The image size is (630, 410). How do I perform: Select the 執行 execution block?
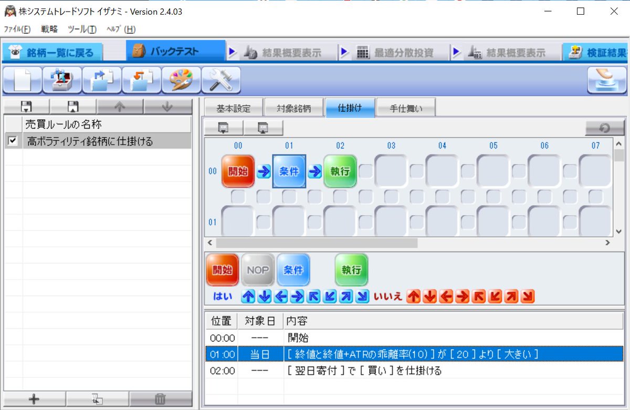pyautogui.click(x=351, y=269)
